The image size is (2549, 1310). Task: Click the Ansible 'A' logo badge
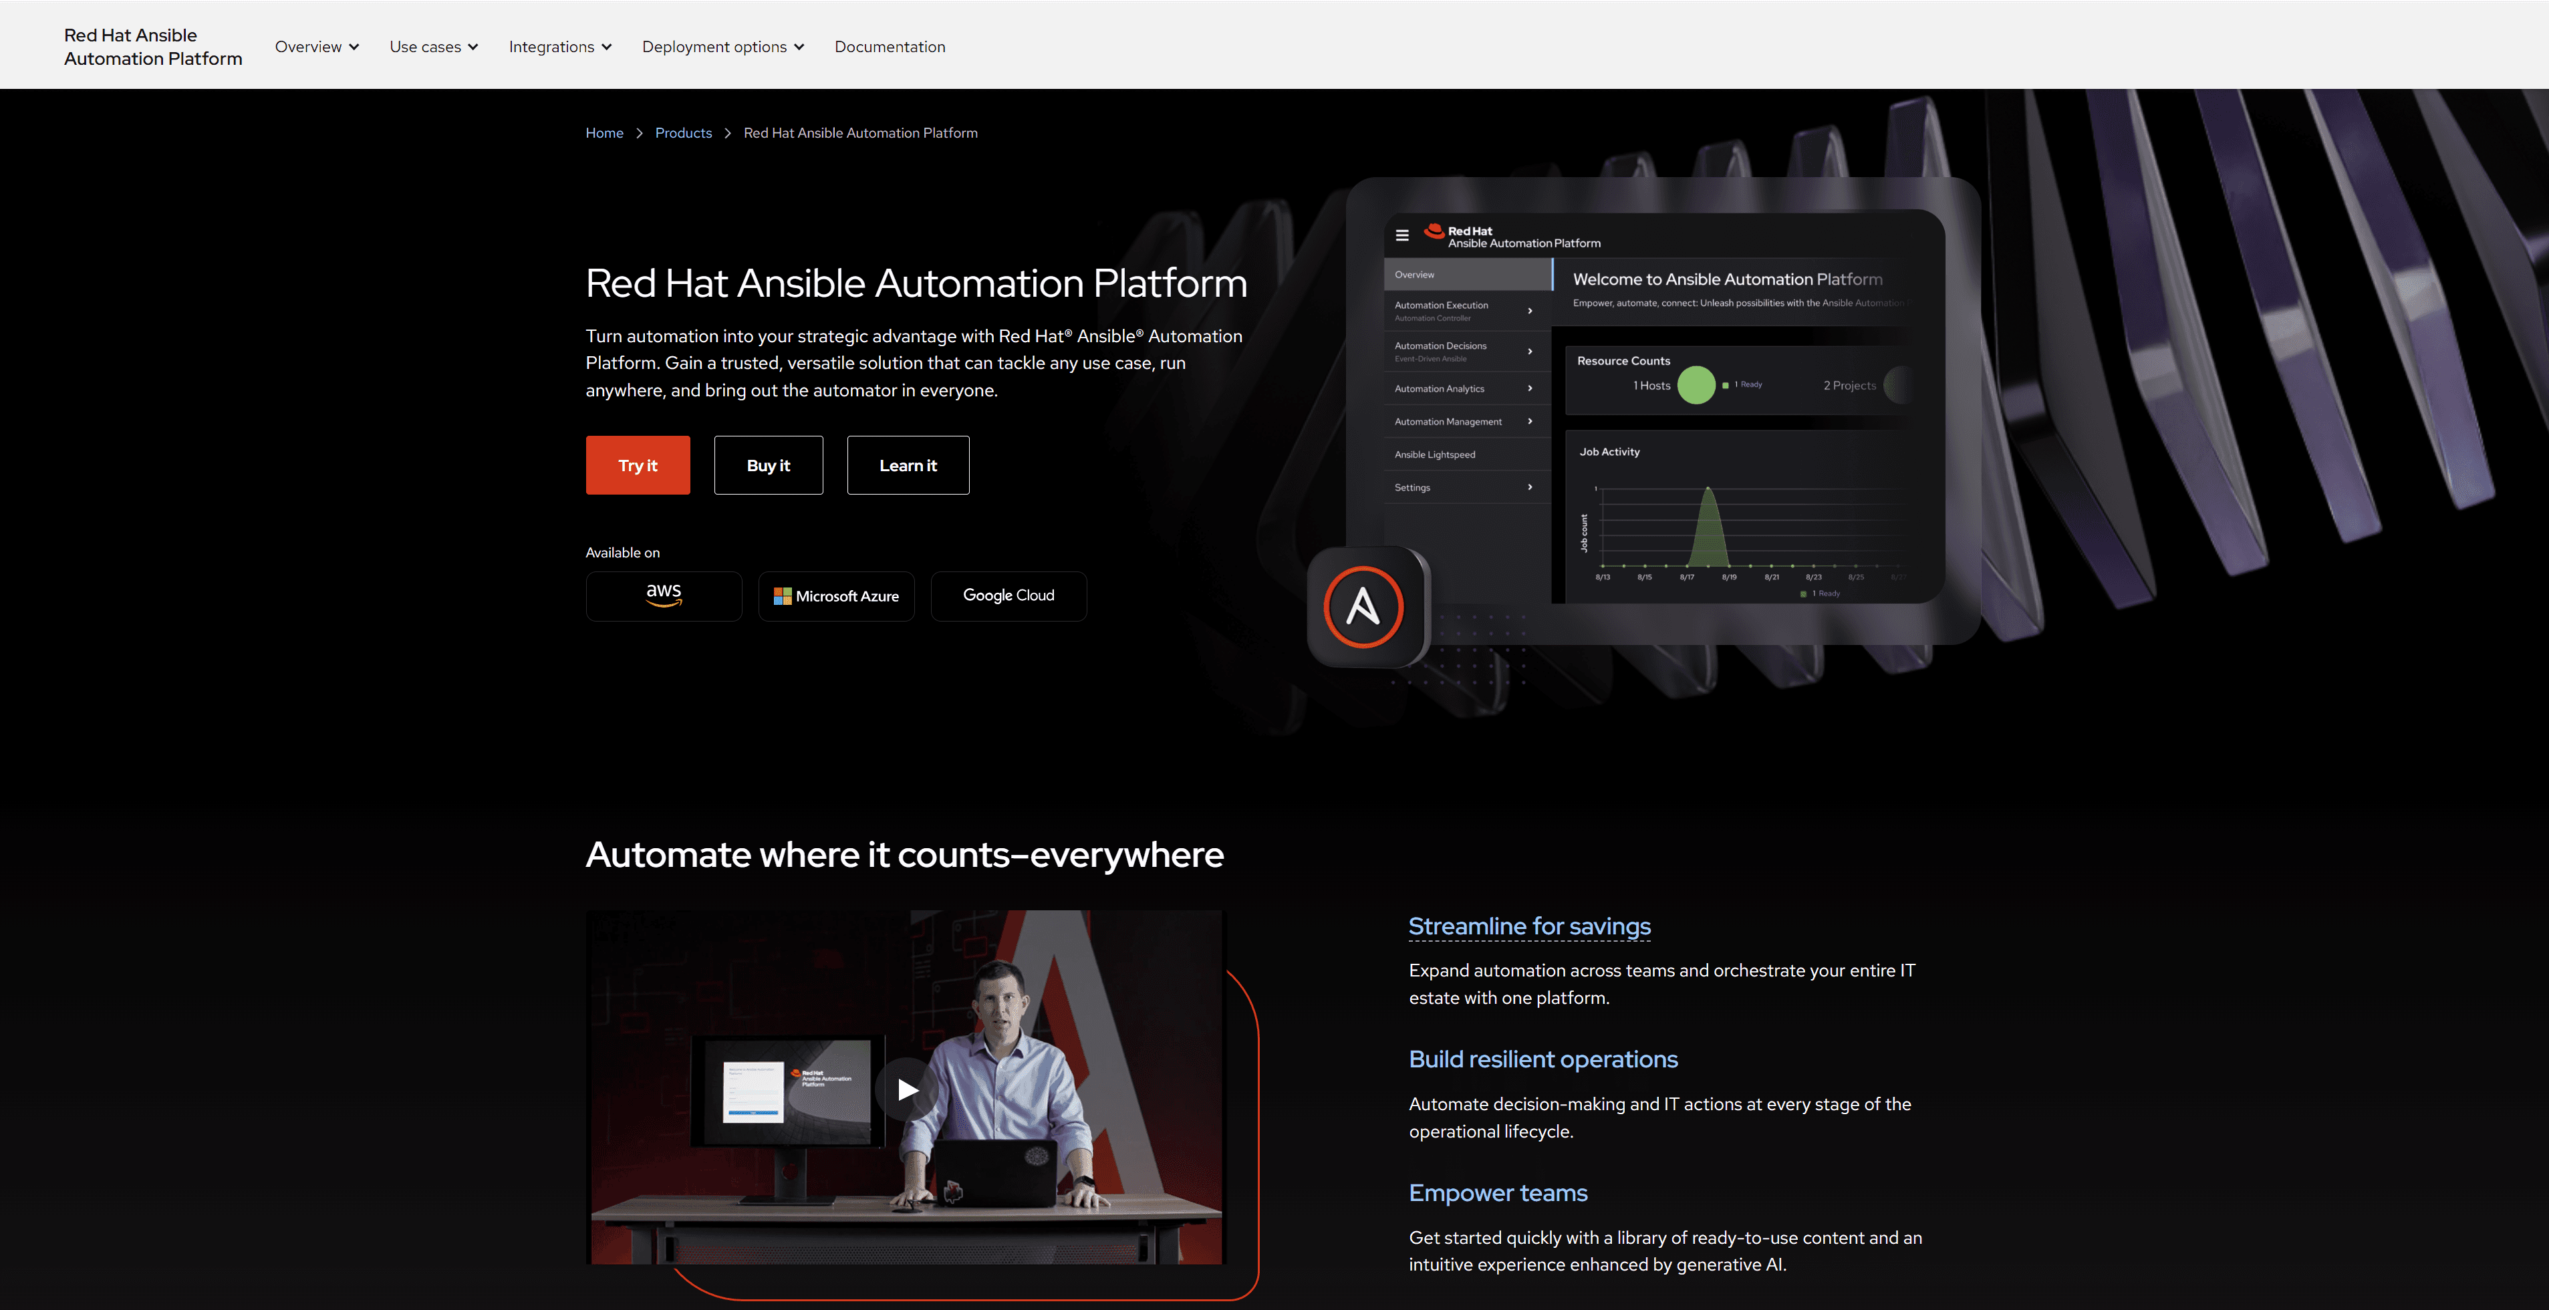click(1363, 606)
